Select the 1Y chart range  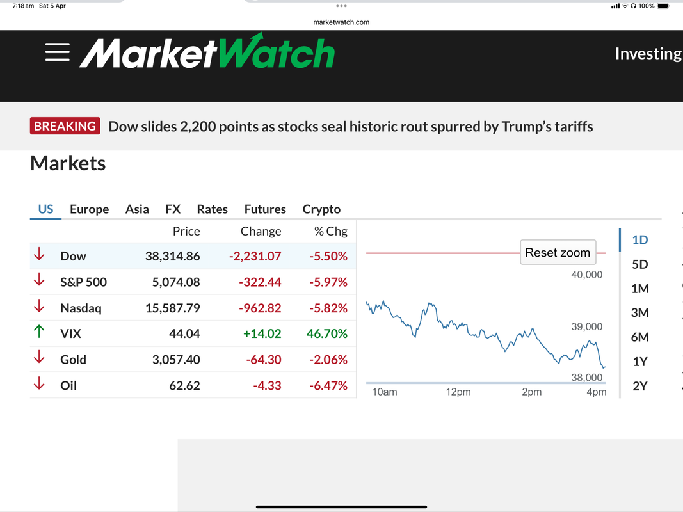[640, 362]
